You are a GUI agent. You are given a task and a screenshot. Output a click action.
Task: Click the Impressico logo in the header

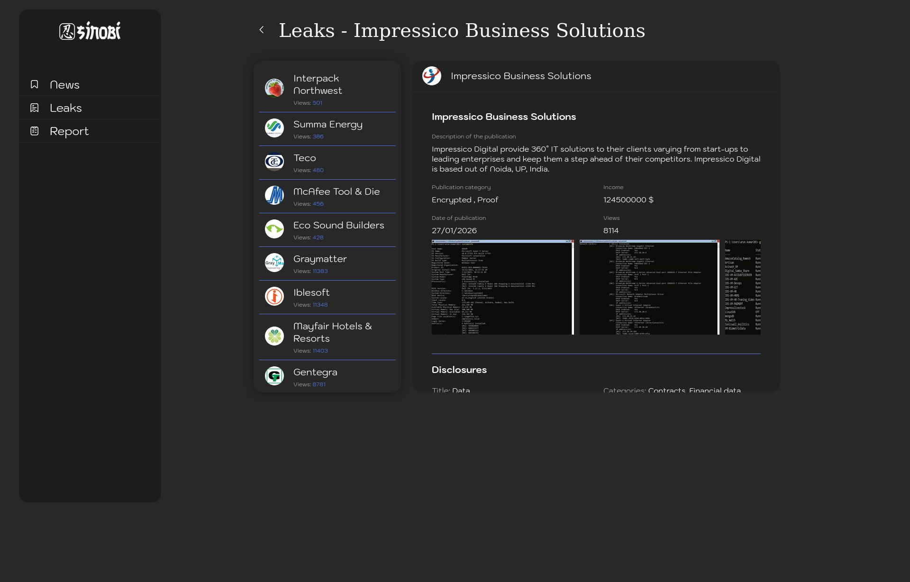(x=432, y=76)
